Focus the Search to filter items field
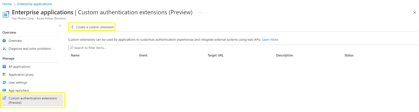Screen dimensions: 419x112 tap(243, 48)
